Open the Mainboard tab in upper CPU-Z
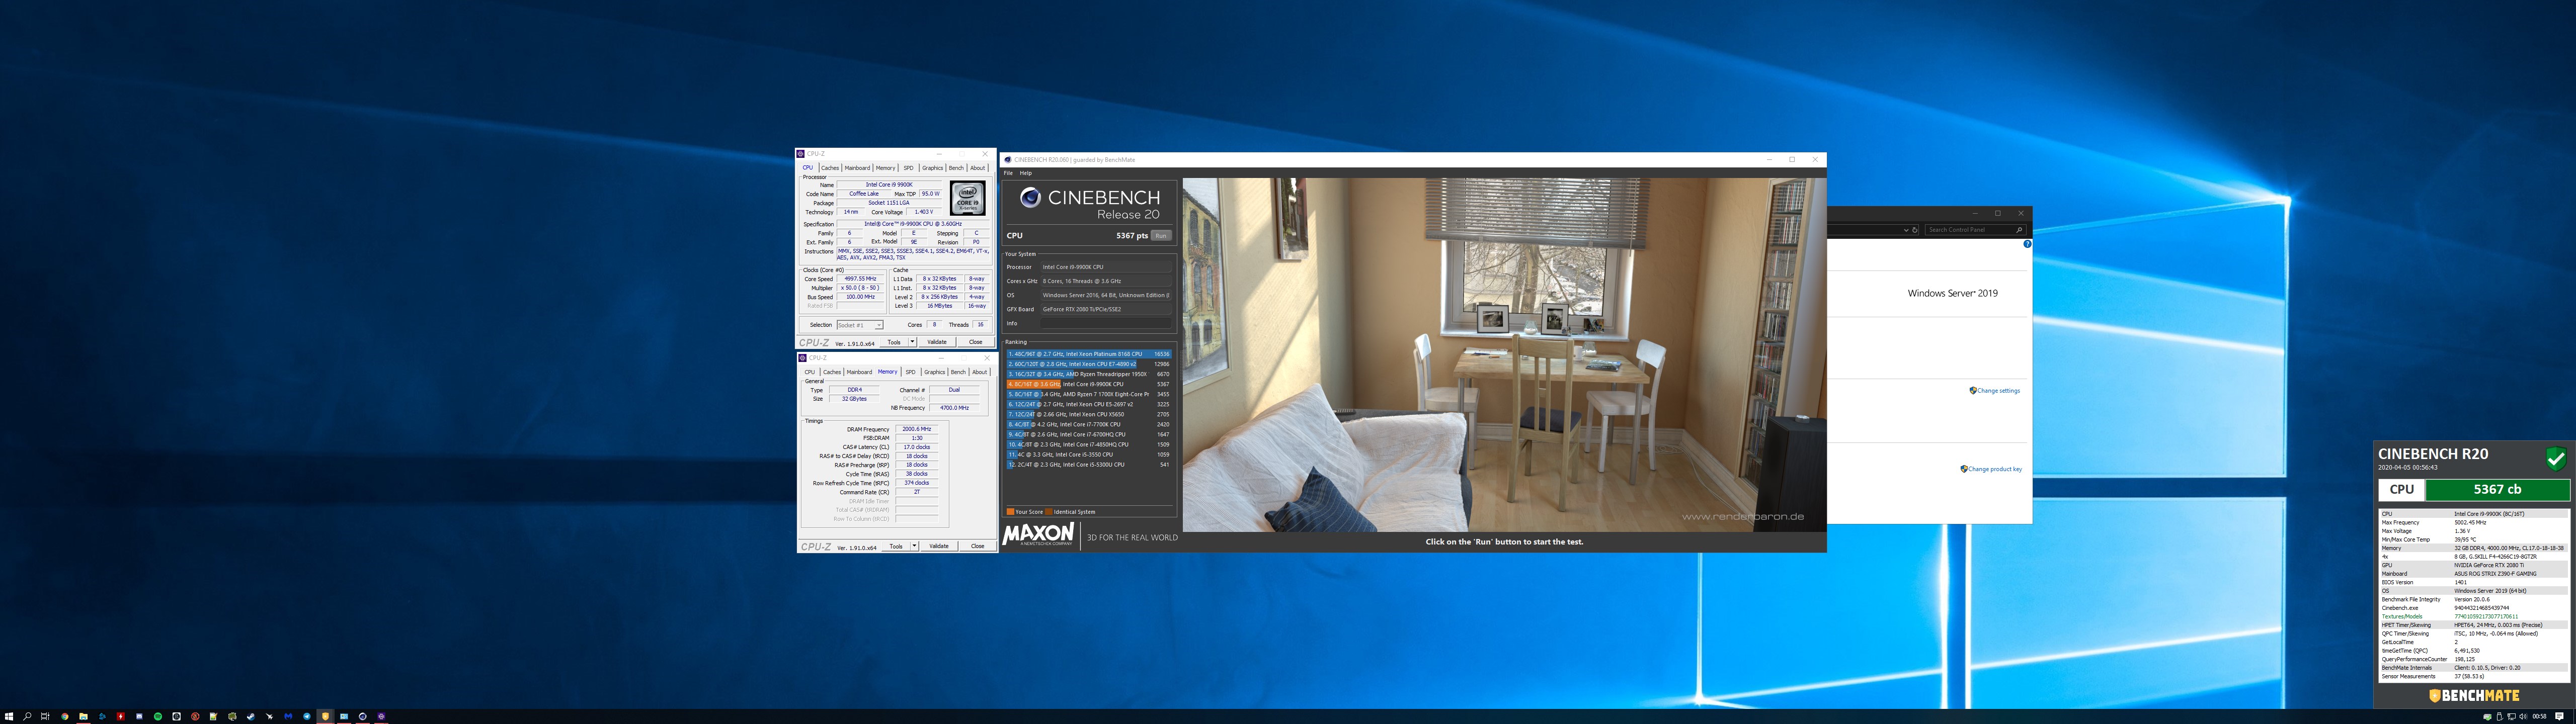The image size is (2576, 724). (858, 168)
